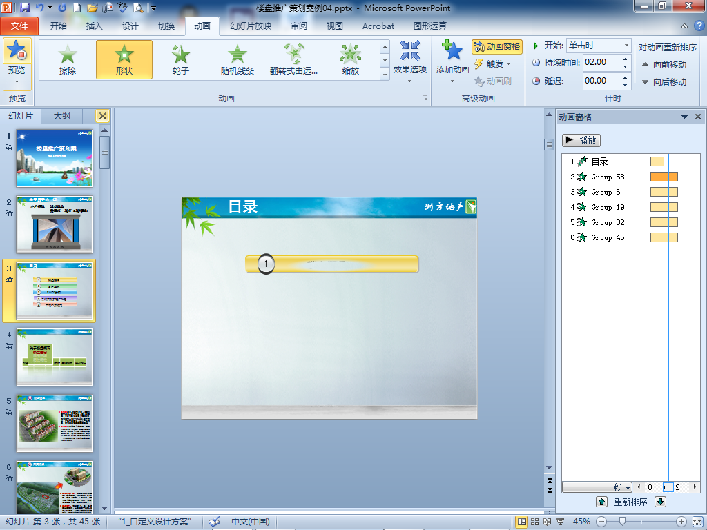The image size is (707, 530).
Task: Open Effect Options (效果选项)
Action: tap(410, 61)
